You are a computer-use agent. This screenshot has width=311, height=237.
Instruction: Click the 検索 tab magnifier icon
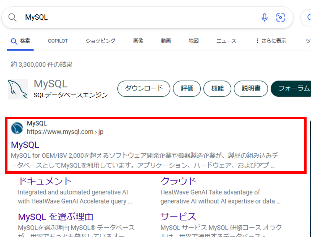tap(14, 41)
